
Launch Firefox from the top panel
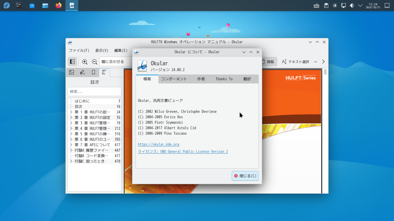59,5
